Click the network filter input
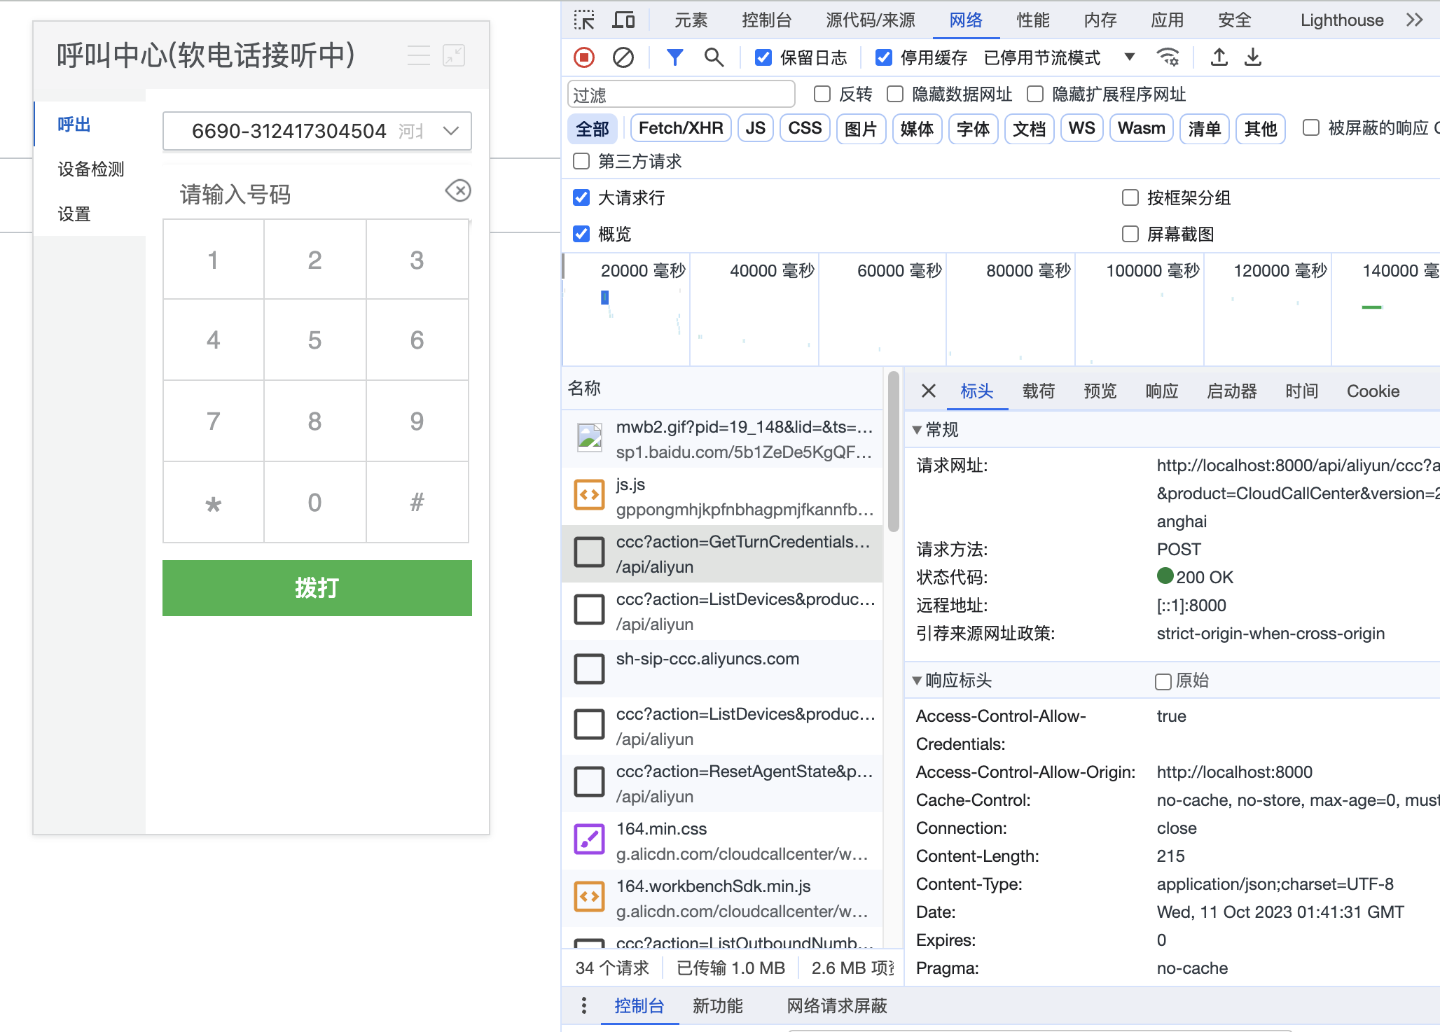This screenshot has width=1440, height=1032. coord(681,95)
